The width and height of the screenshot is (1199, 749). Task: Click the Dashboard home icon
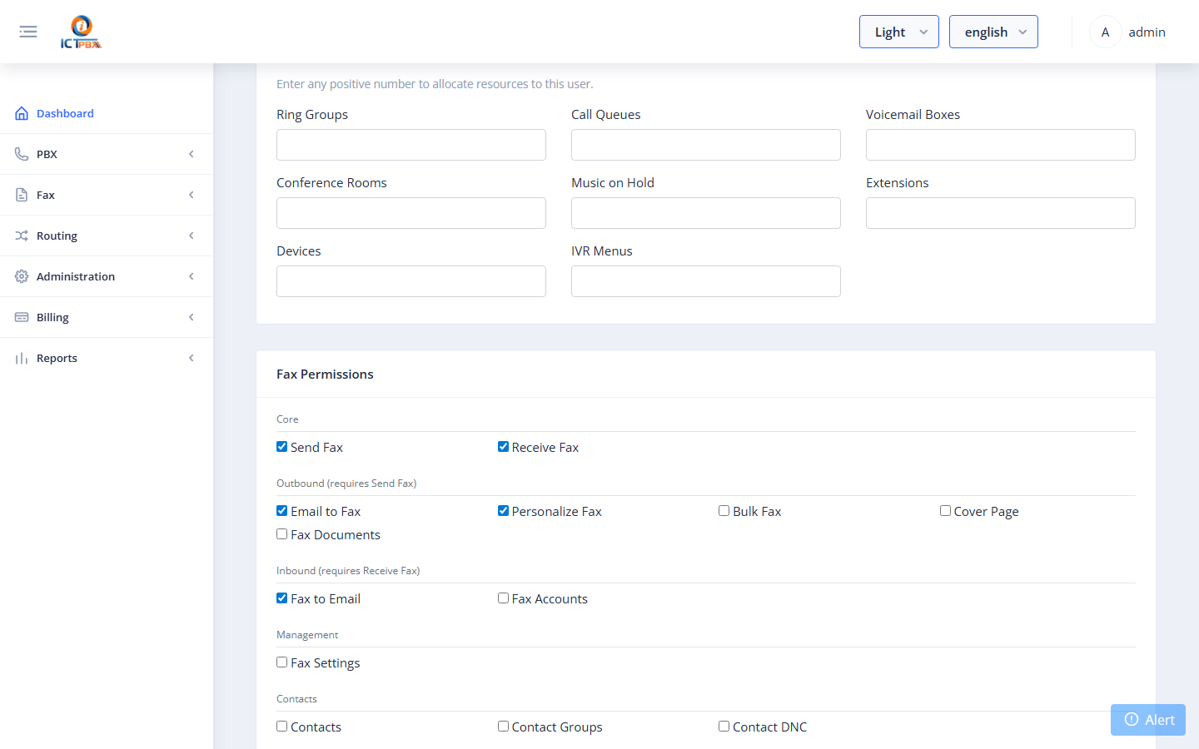[22, 113]
